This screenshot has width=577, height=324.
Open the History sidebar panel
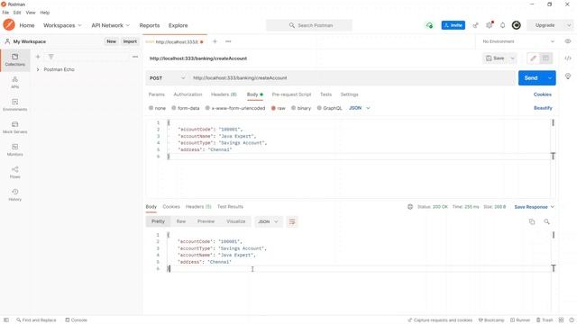[x=14, y=194]
